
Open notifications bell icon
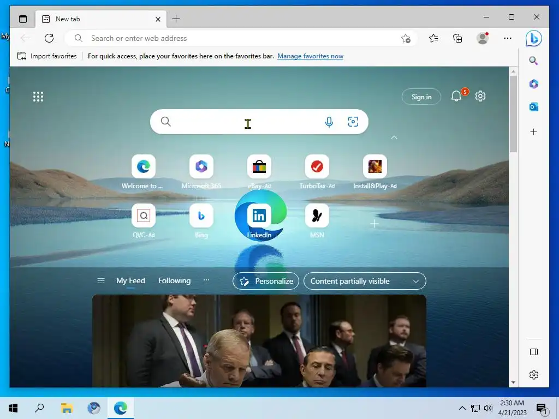457,96
